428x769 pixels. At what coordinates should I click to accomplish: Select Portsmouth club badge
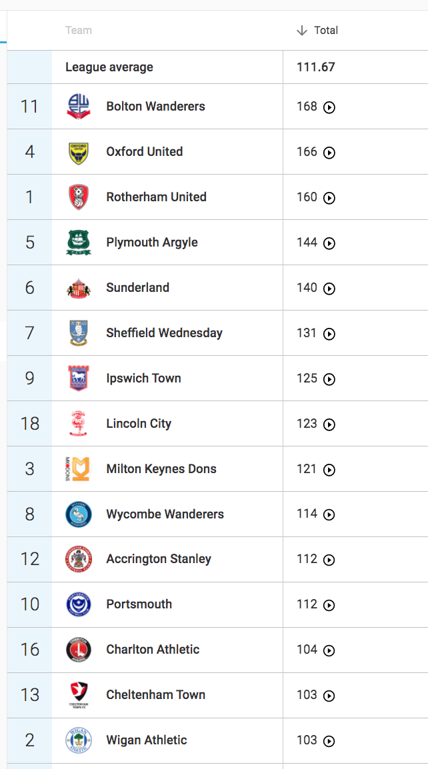tap(79, 604)
